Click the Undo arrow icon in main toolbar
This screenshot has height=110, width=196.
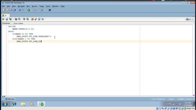pos(20,10)
